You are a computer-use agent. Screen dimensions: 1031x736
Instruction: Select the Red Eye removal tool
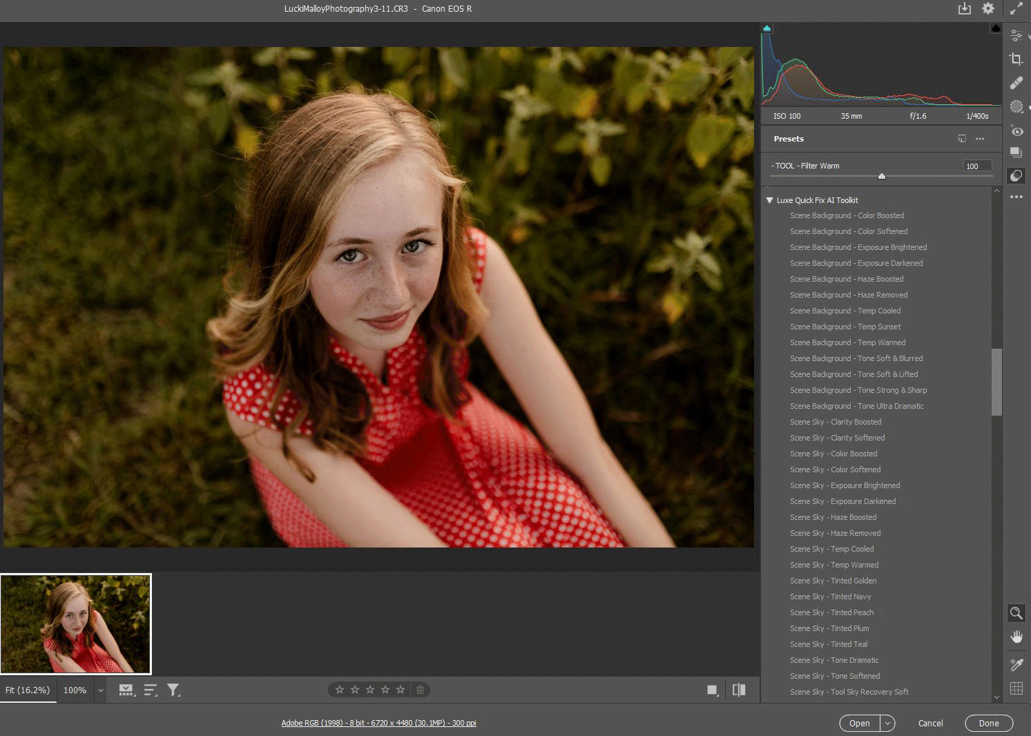(x=1016, y=130)
